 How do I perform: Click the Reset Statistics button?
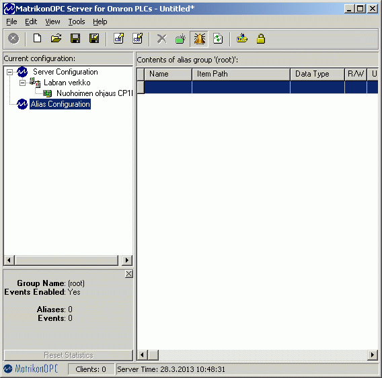point(69,355)
